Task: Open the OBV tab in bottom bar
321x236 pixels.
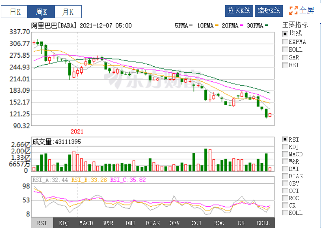Action: [175, 223]
